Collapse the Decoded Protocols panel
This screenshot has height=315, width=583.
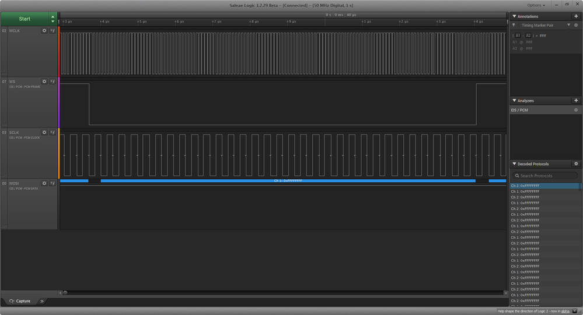click(x=514, y=164)
